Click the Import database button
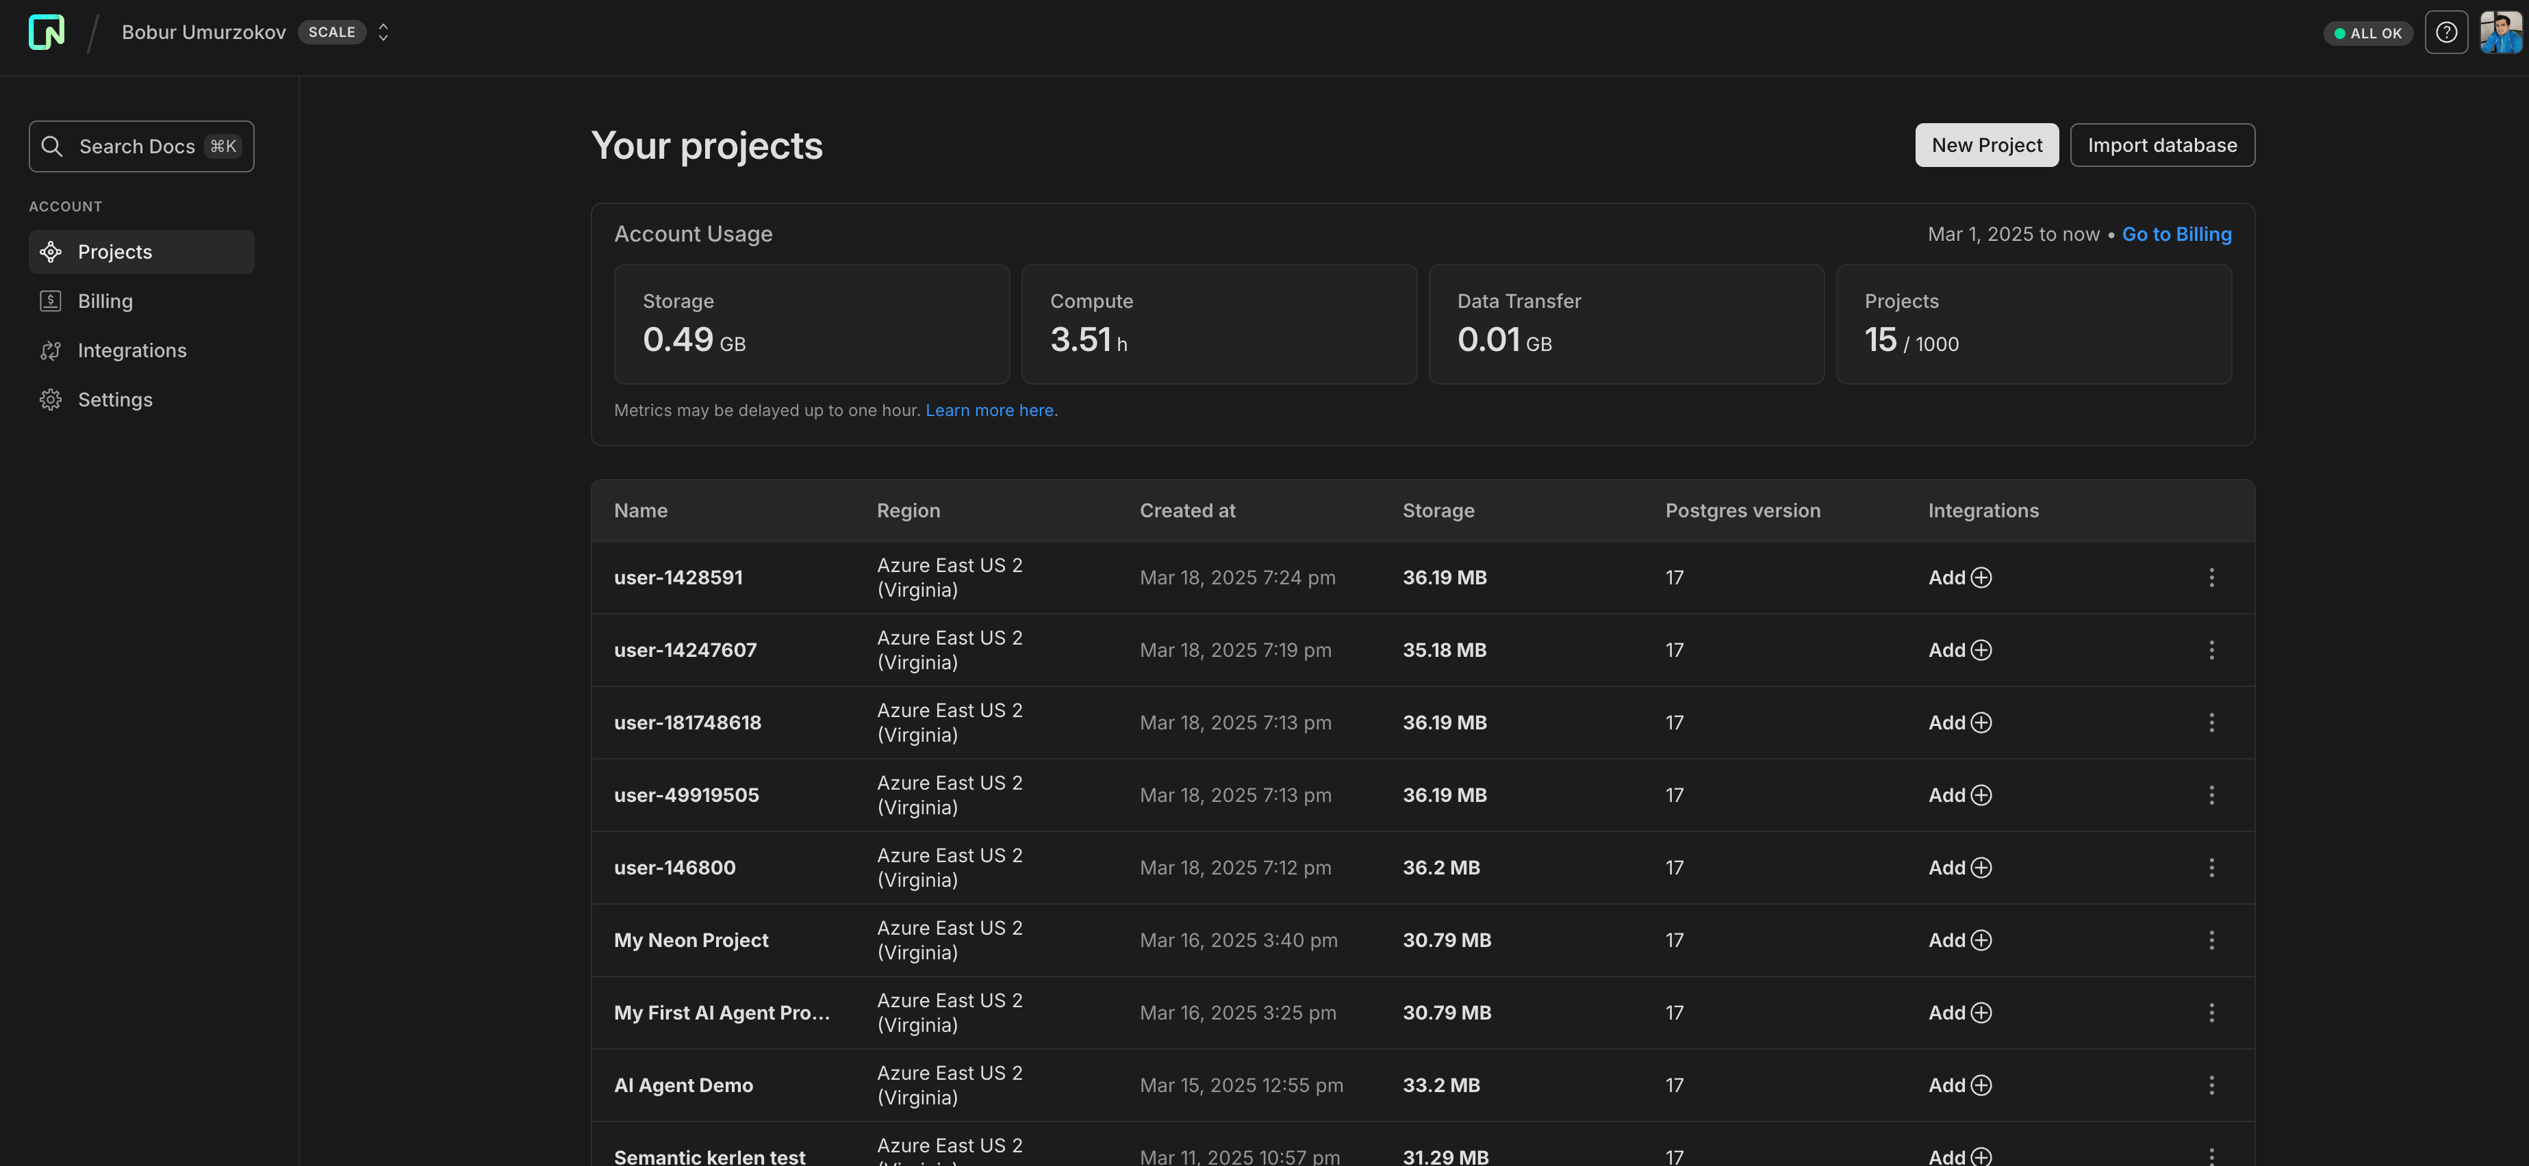Screen dimensions: 2529x1166 pyautogui.click(x=2162, y=145)
